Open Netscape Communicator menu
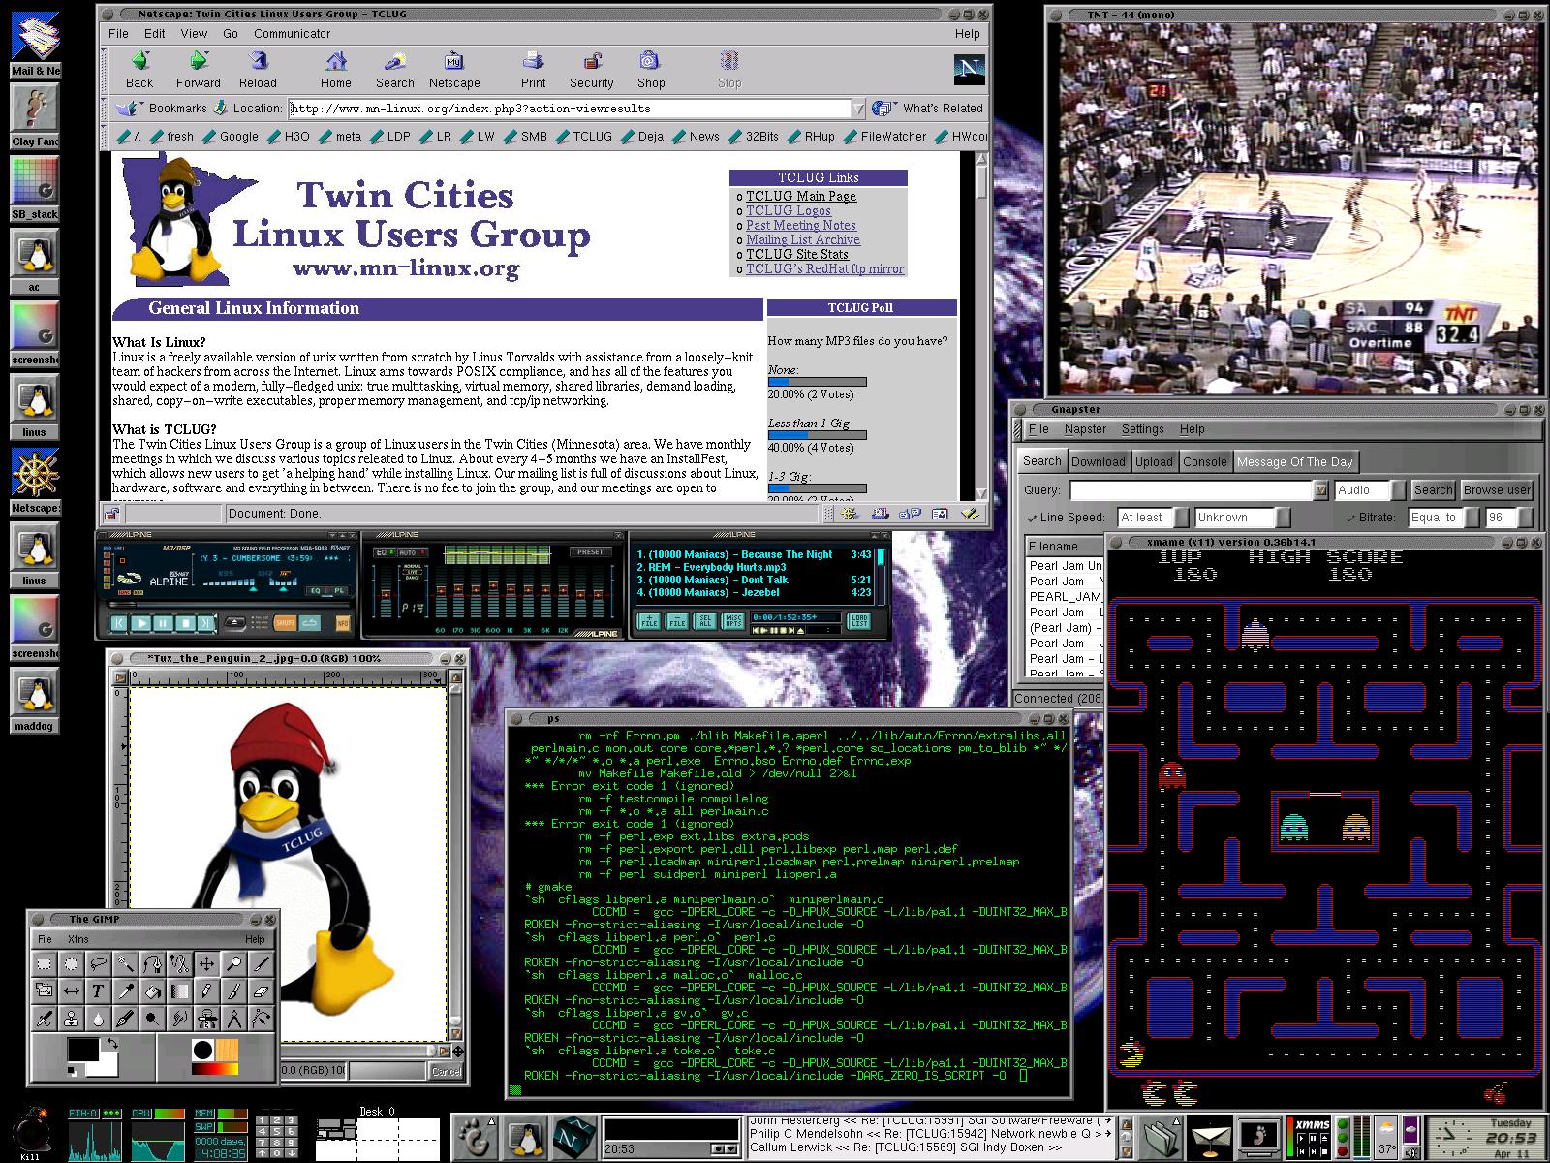Image resolution: width=1550 pixels, height=1163 pixels. [x=292, y=33]
